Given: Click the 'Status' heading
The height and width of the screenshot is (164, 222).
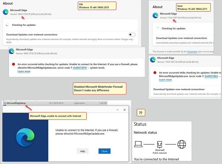Looking at the screenshot, I should pyautogui.click(x=140, y=124).
